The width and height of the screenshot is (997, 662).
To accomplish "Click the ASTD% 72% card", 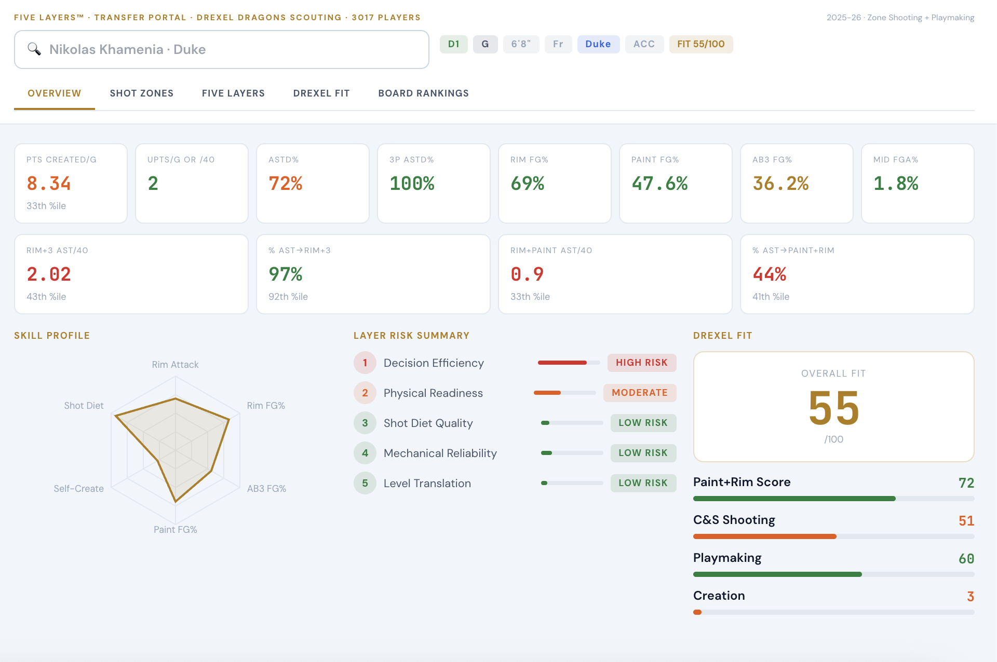I will [313, 184].
